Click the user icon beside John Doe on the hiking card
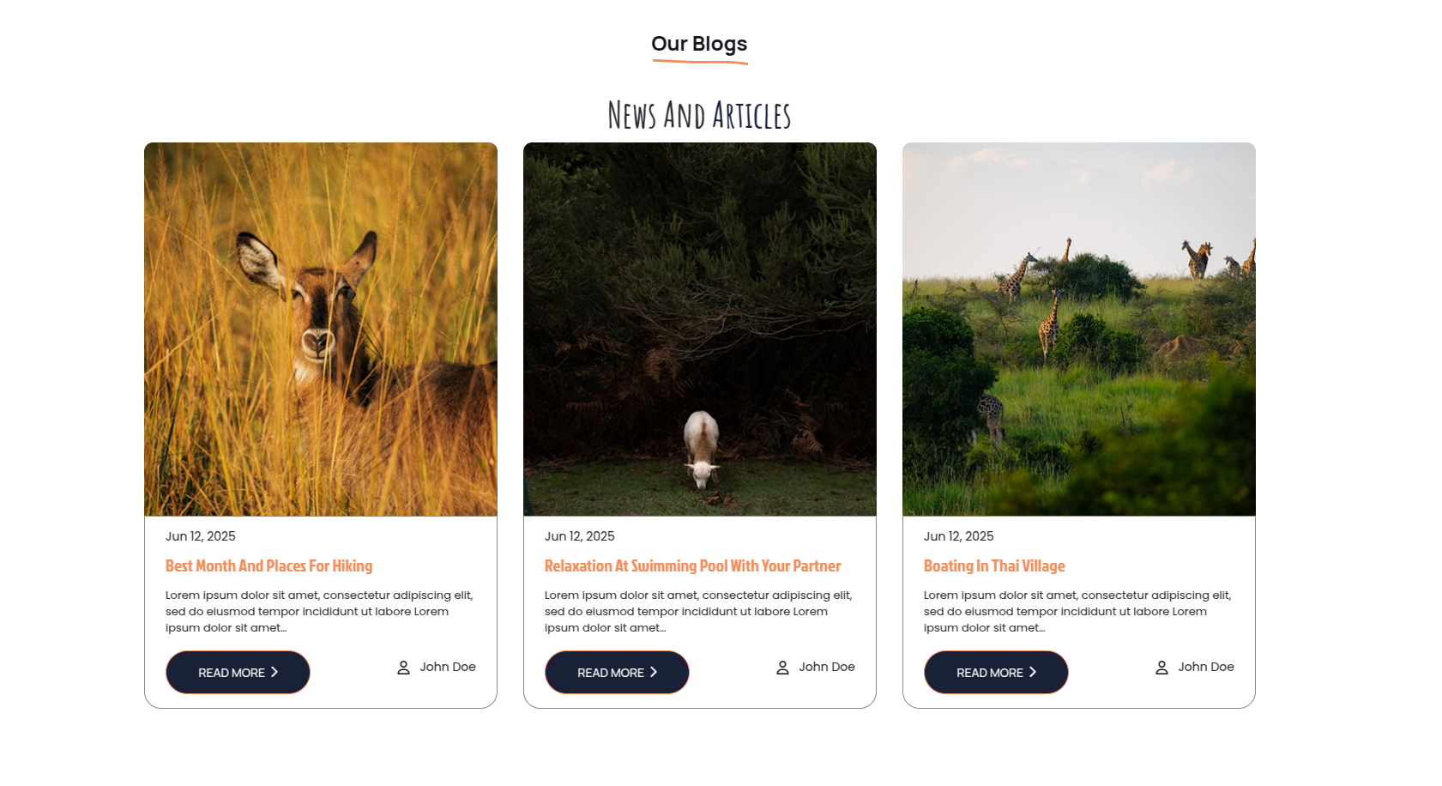This screenshot has width=1442, height=786. pyautogui.click(x=403, y=668)
